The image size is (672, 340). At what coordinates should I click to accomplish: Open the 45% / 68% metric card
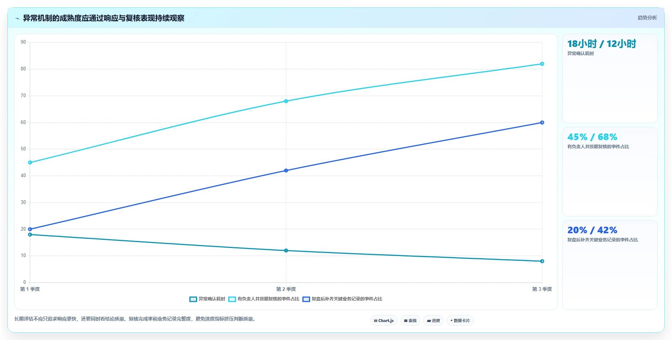610,172
